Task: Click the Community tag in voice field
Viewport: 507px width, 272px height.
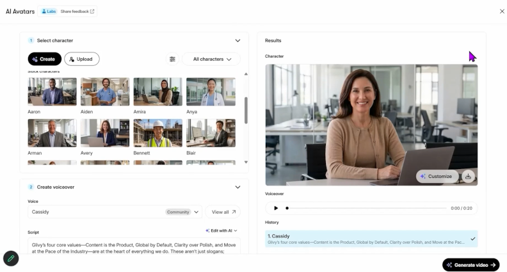Action: click(178, 212)
